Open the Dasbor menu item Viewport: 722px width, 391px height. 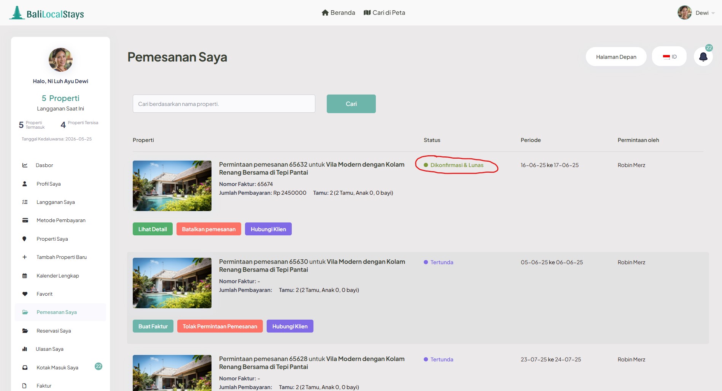point(44,165)
